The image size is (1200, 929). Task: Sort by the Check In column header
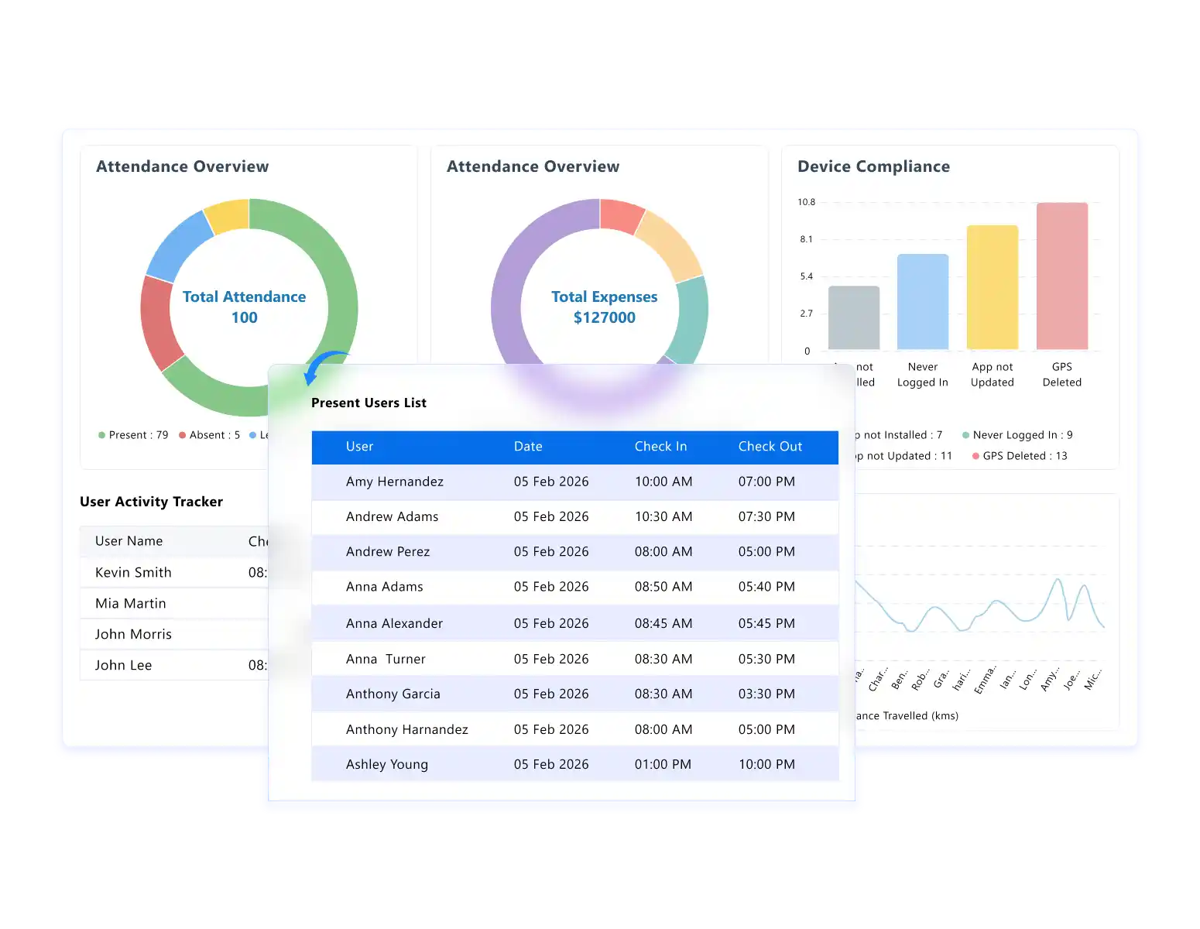click(x=660, y=447)
